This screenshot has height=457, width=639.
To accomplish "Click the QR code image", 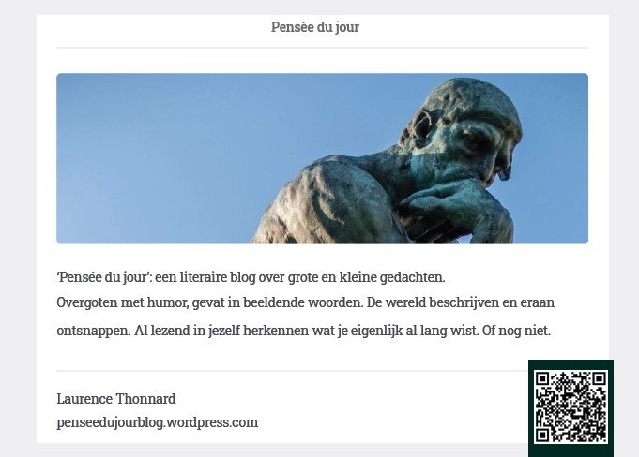I will 571,407.
